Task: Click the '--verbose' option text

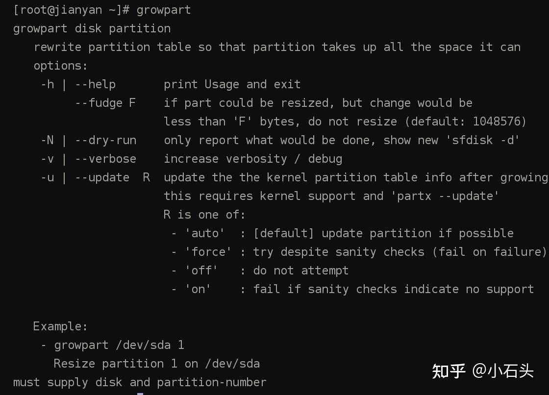Action: click(x=105, y=159)
